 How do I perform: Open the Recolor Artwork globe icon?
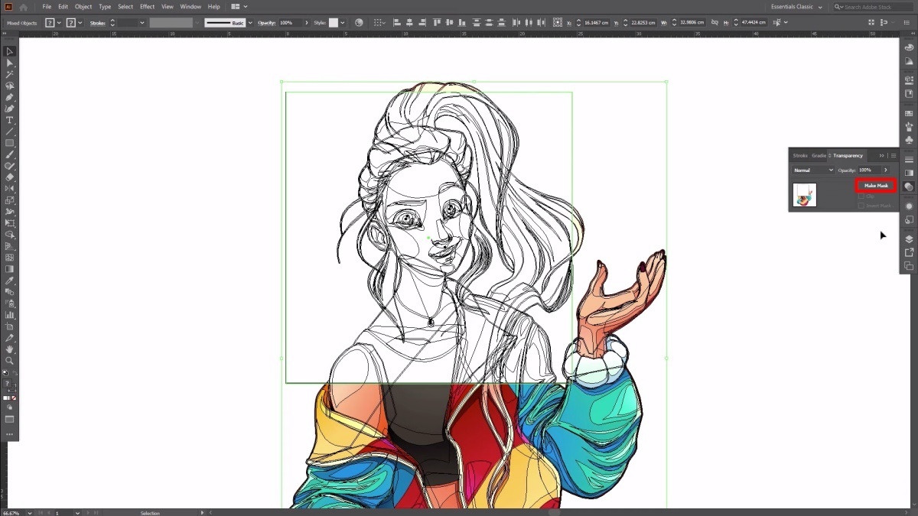pos(359,23)
